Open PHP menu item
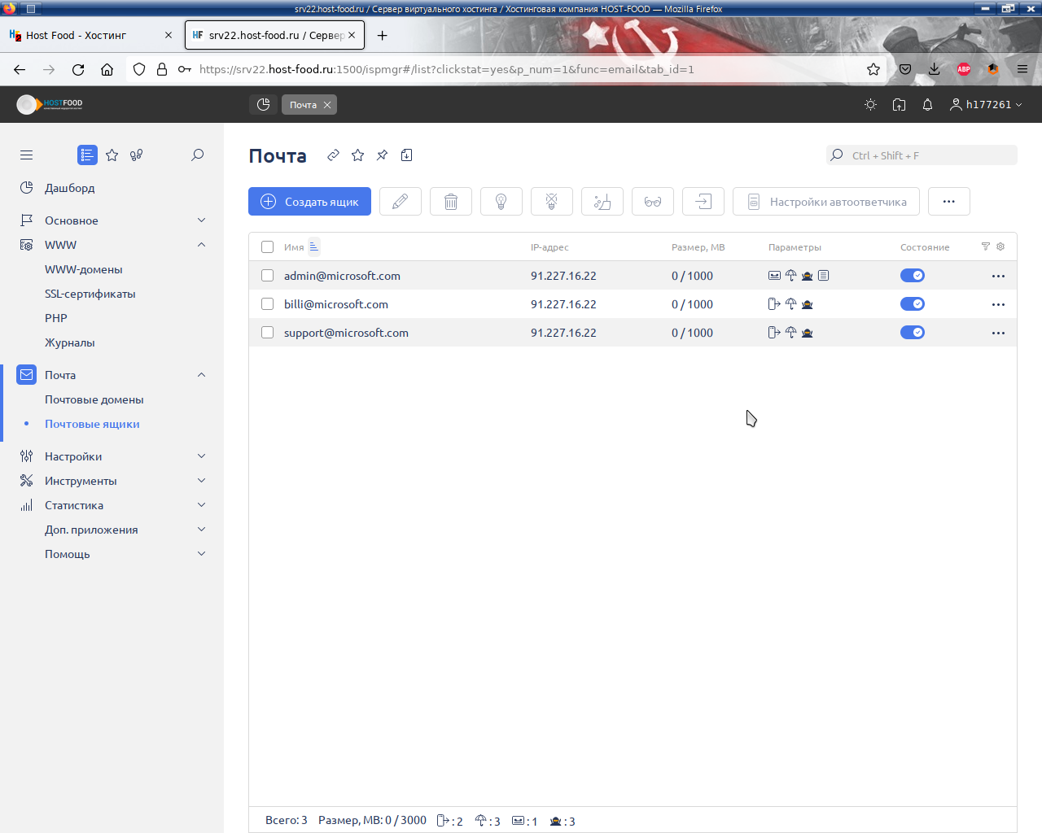This screenshot has height=833, width=1042. click(56, 318)
